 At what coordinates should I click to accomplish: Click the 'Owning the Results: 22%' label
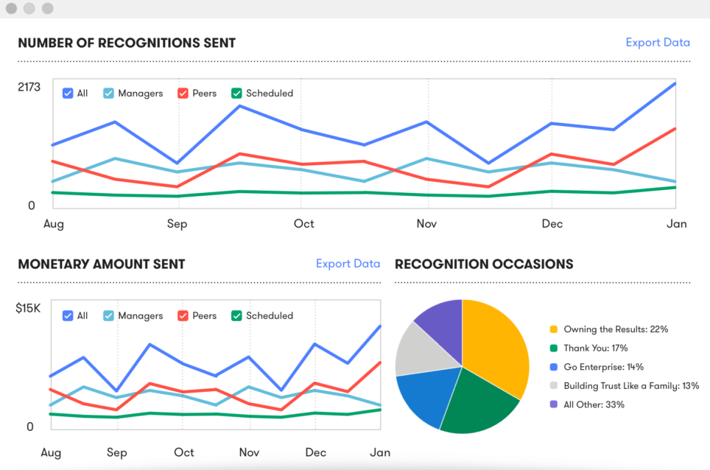click(x=616, y=329)
